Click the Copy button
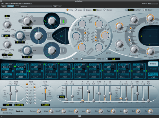Image resolution: width=159 pixels, height=118 pixels. coord(55,6)
